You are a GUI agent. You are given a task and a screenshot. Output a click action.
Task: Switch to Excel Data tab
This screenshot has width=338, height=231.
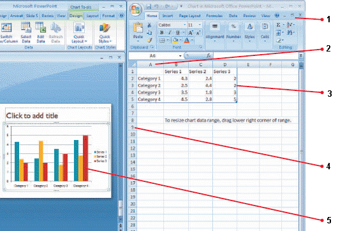coord(233,16)
